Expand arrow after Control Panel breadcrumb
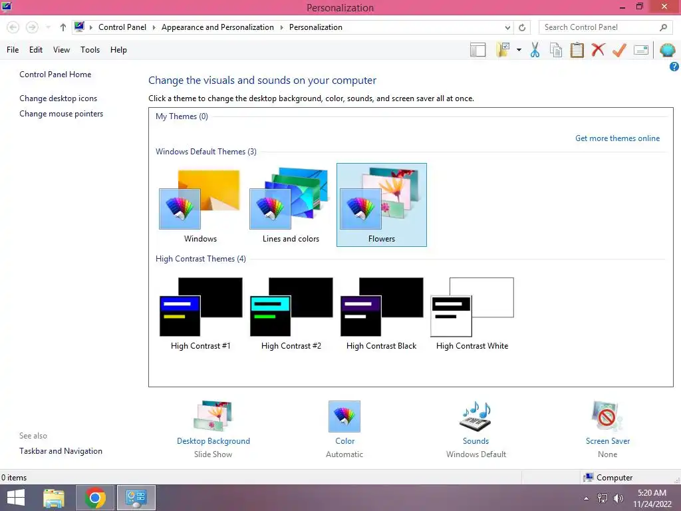Image resolution: width=681 pixels, height=511 pixels. (154, 27)
